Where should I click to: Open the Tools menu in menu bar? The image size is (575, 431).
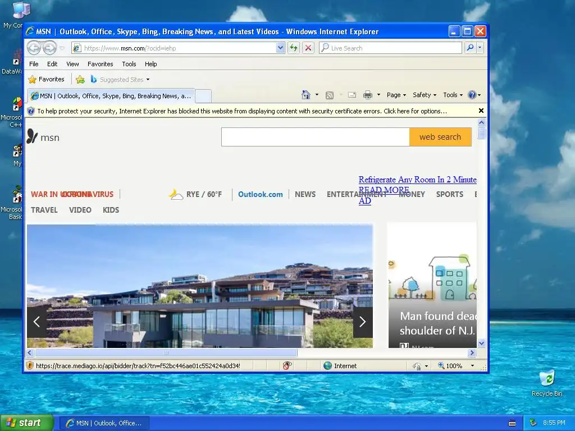click(129, 64)
